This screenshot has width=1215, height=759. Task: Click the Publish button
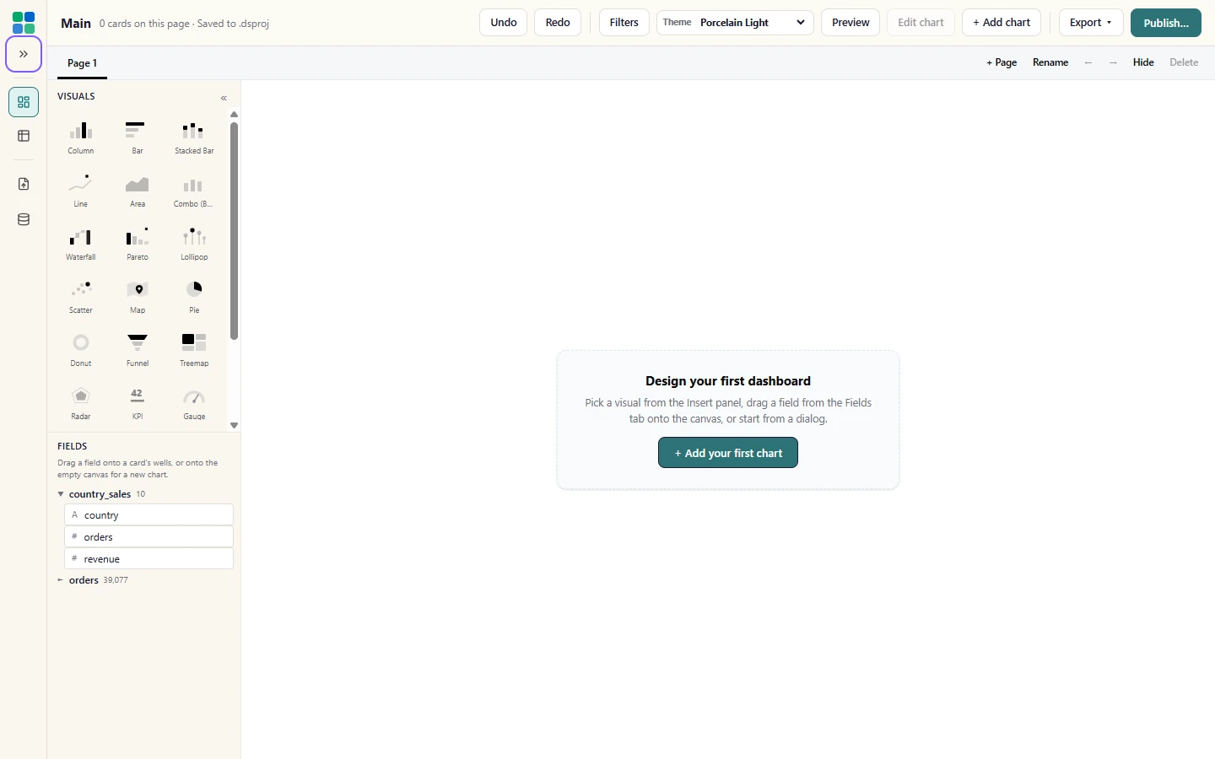[1166, 23]
